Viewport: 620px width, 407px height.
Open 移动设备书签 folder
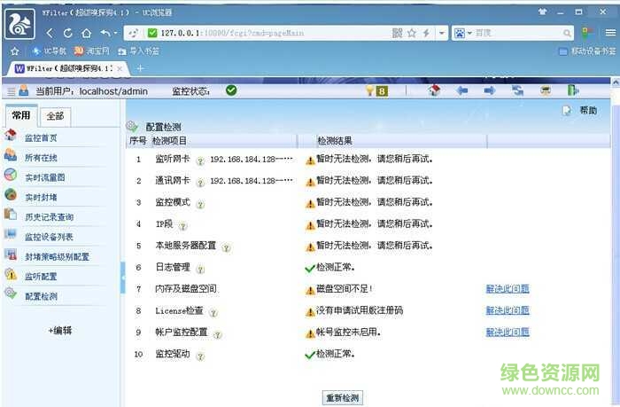(587, 51)
